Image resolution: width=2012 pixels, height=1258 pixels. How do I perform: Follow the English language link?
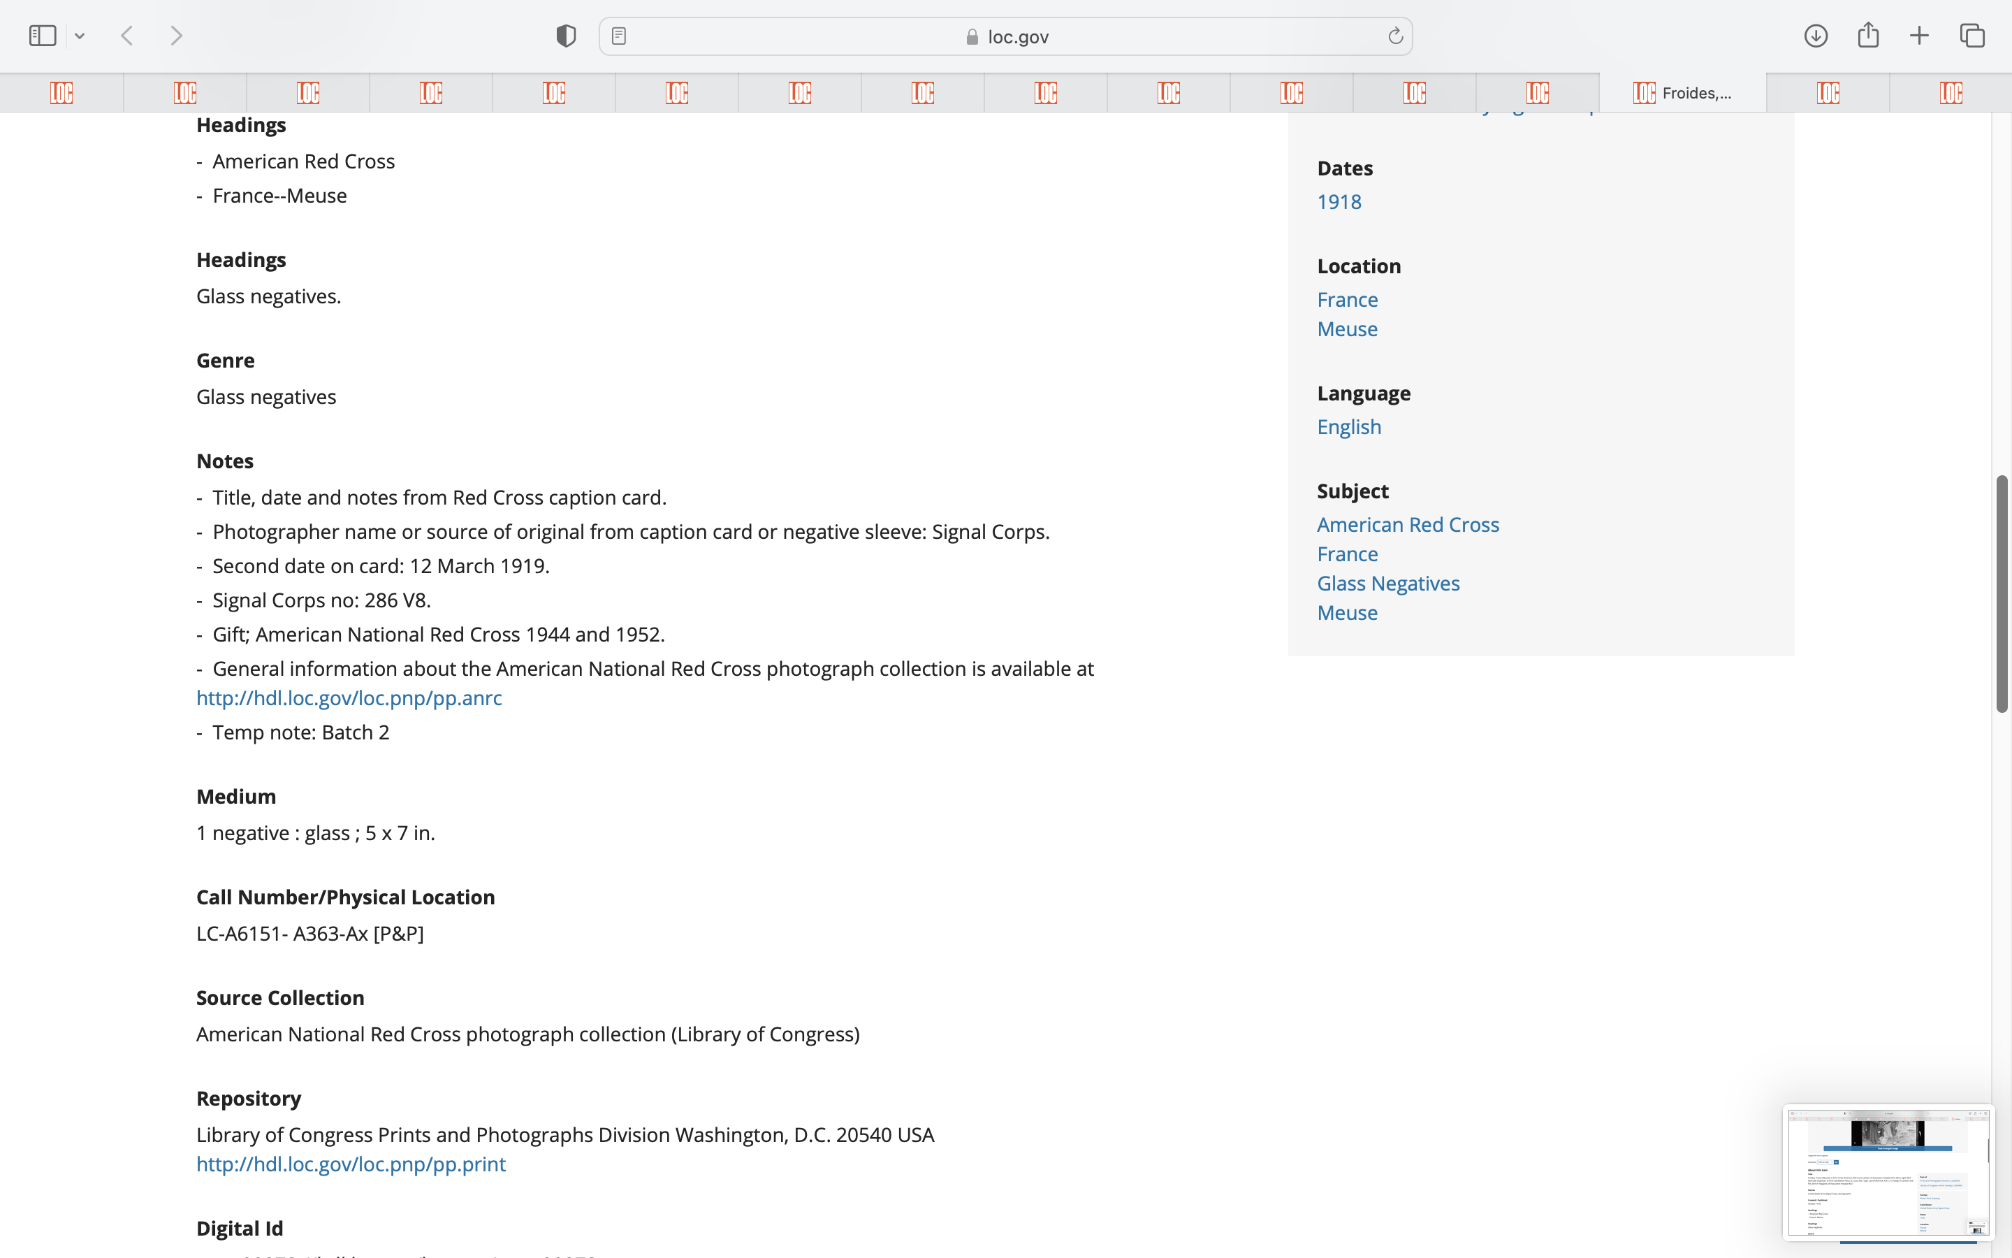coord(1348,427)
